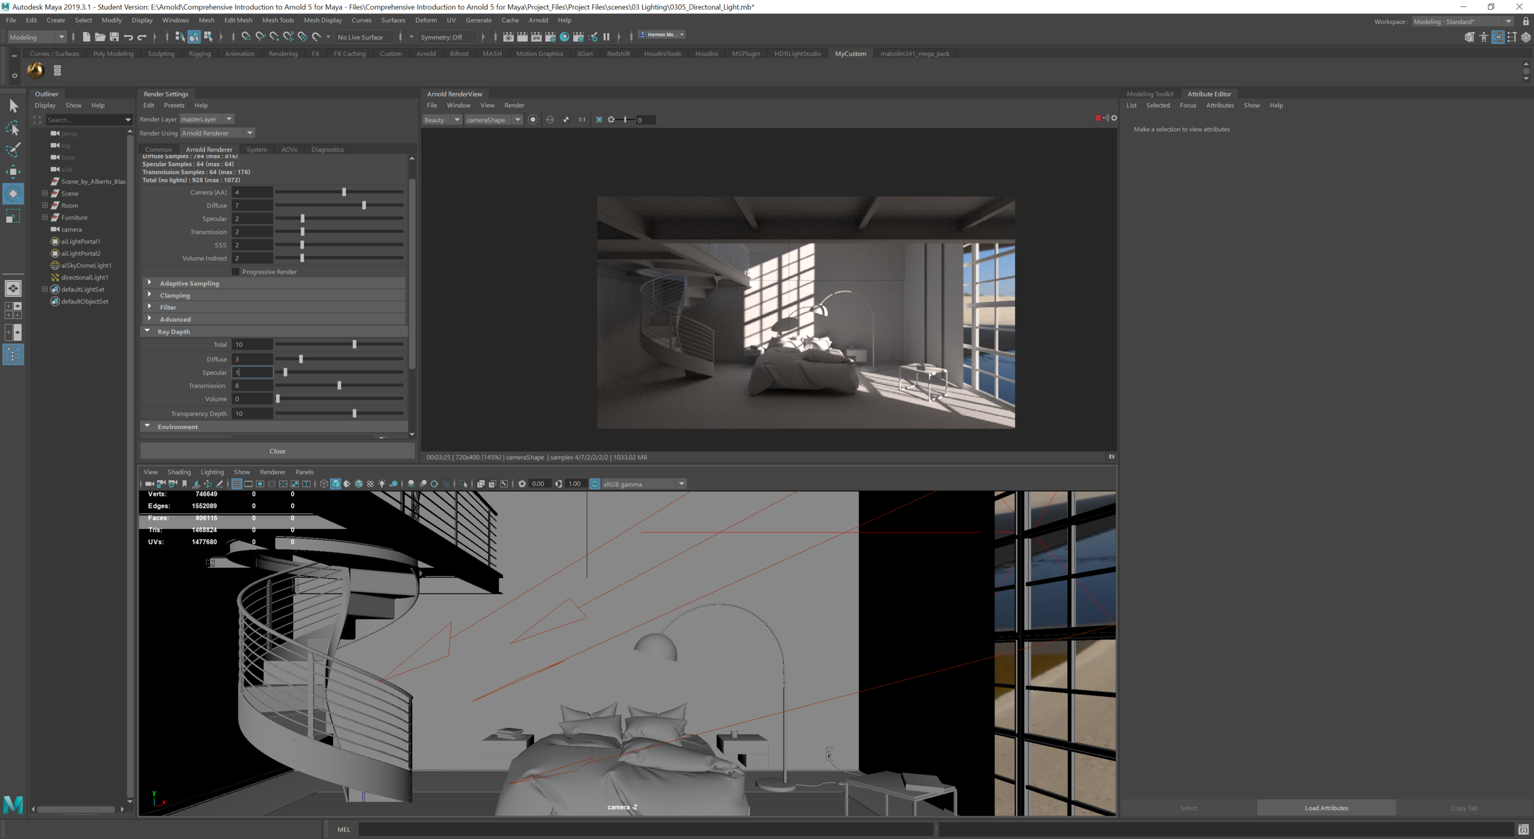This screenshot has width=1534, height=839.
Task: Click Load Attributes in the Attribute Editor
Action: point(1327,808)
